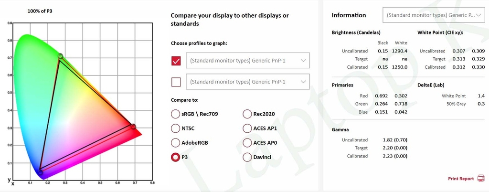The width and height of the screenshot is (489, 192).
Task: Select ACES AP0 color space
Action: point(247,143)
